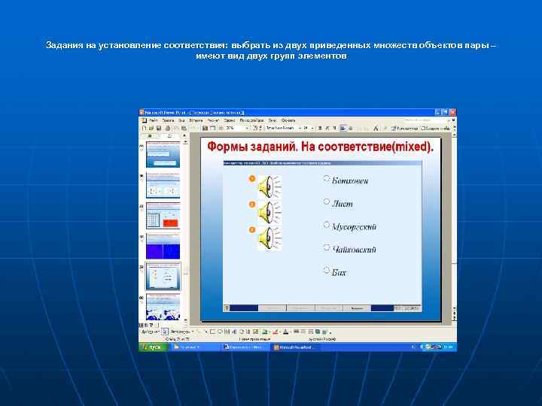The image size is (542, 406).
Task: Open the Автофигуры dropdown menu
Action: 182,332
